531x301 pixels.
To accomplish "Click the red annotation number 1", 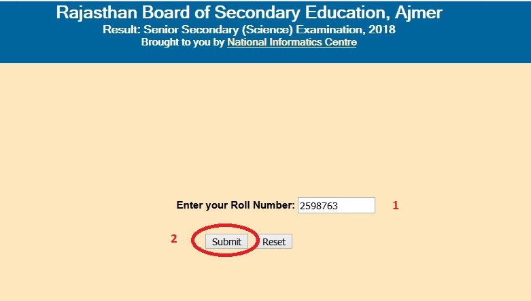I will [396, 205].
